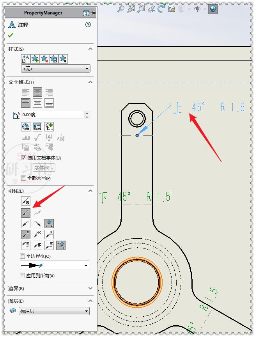The width and height of the screenshot is (255, 337).
Task: Click the angle field showing 0.00度
Action: (52, 115)
